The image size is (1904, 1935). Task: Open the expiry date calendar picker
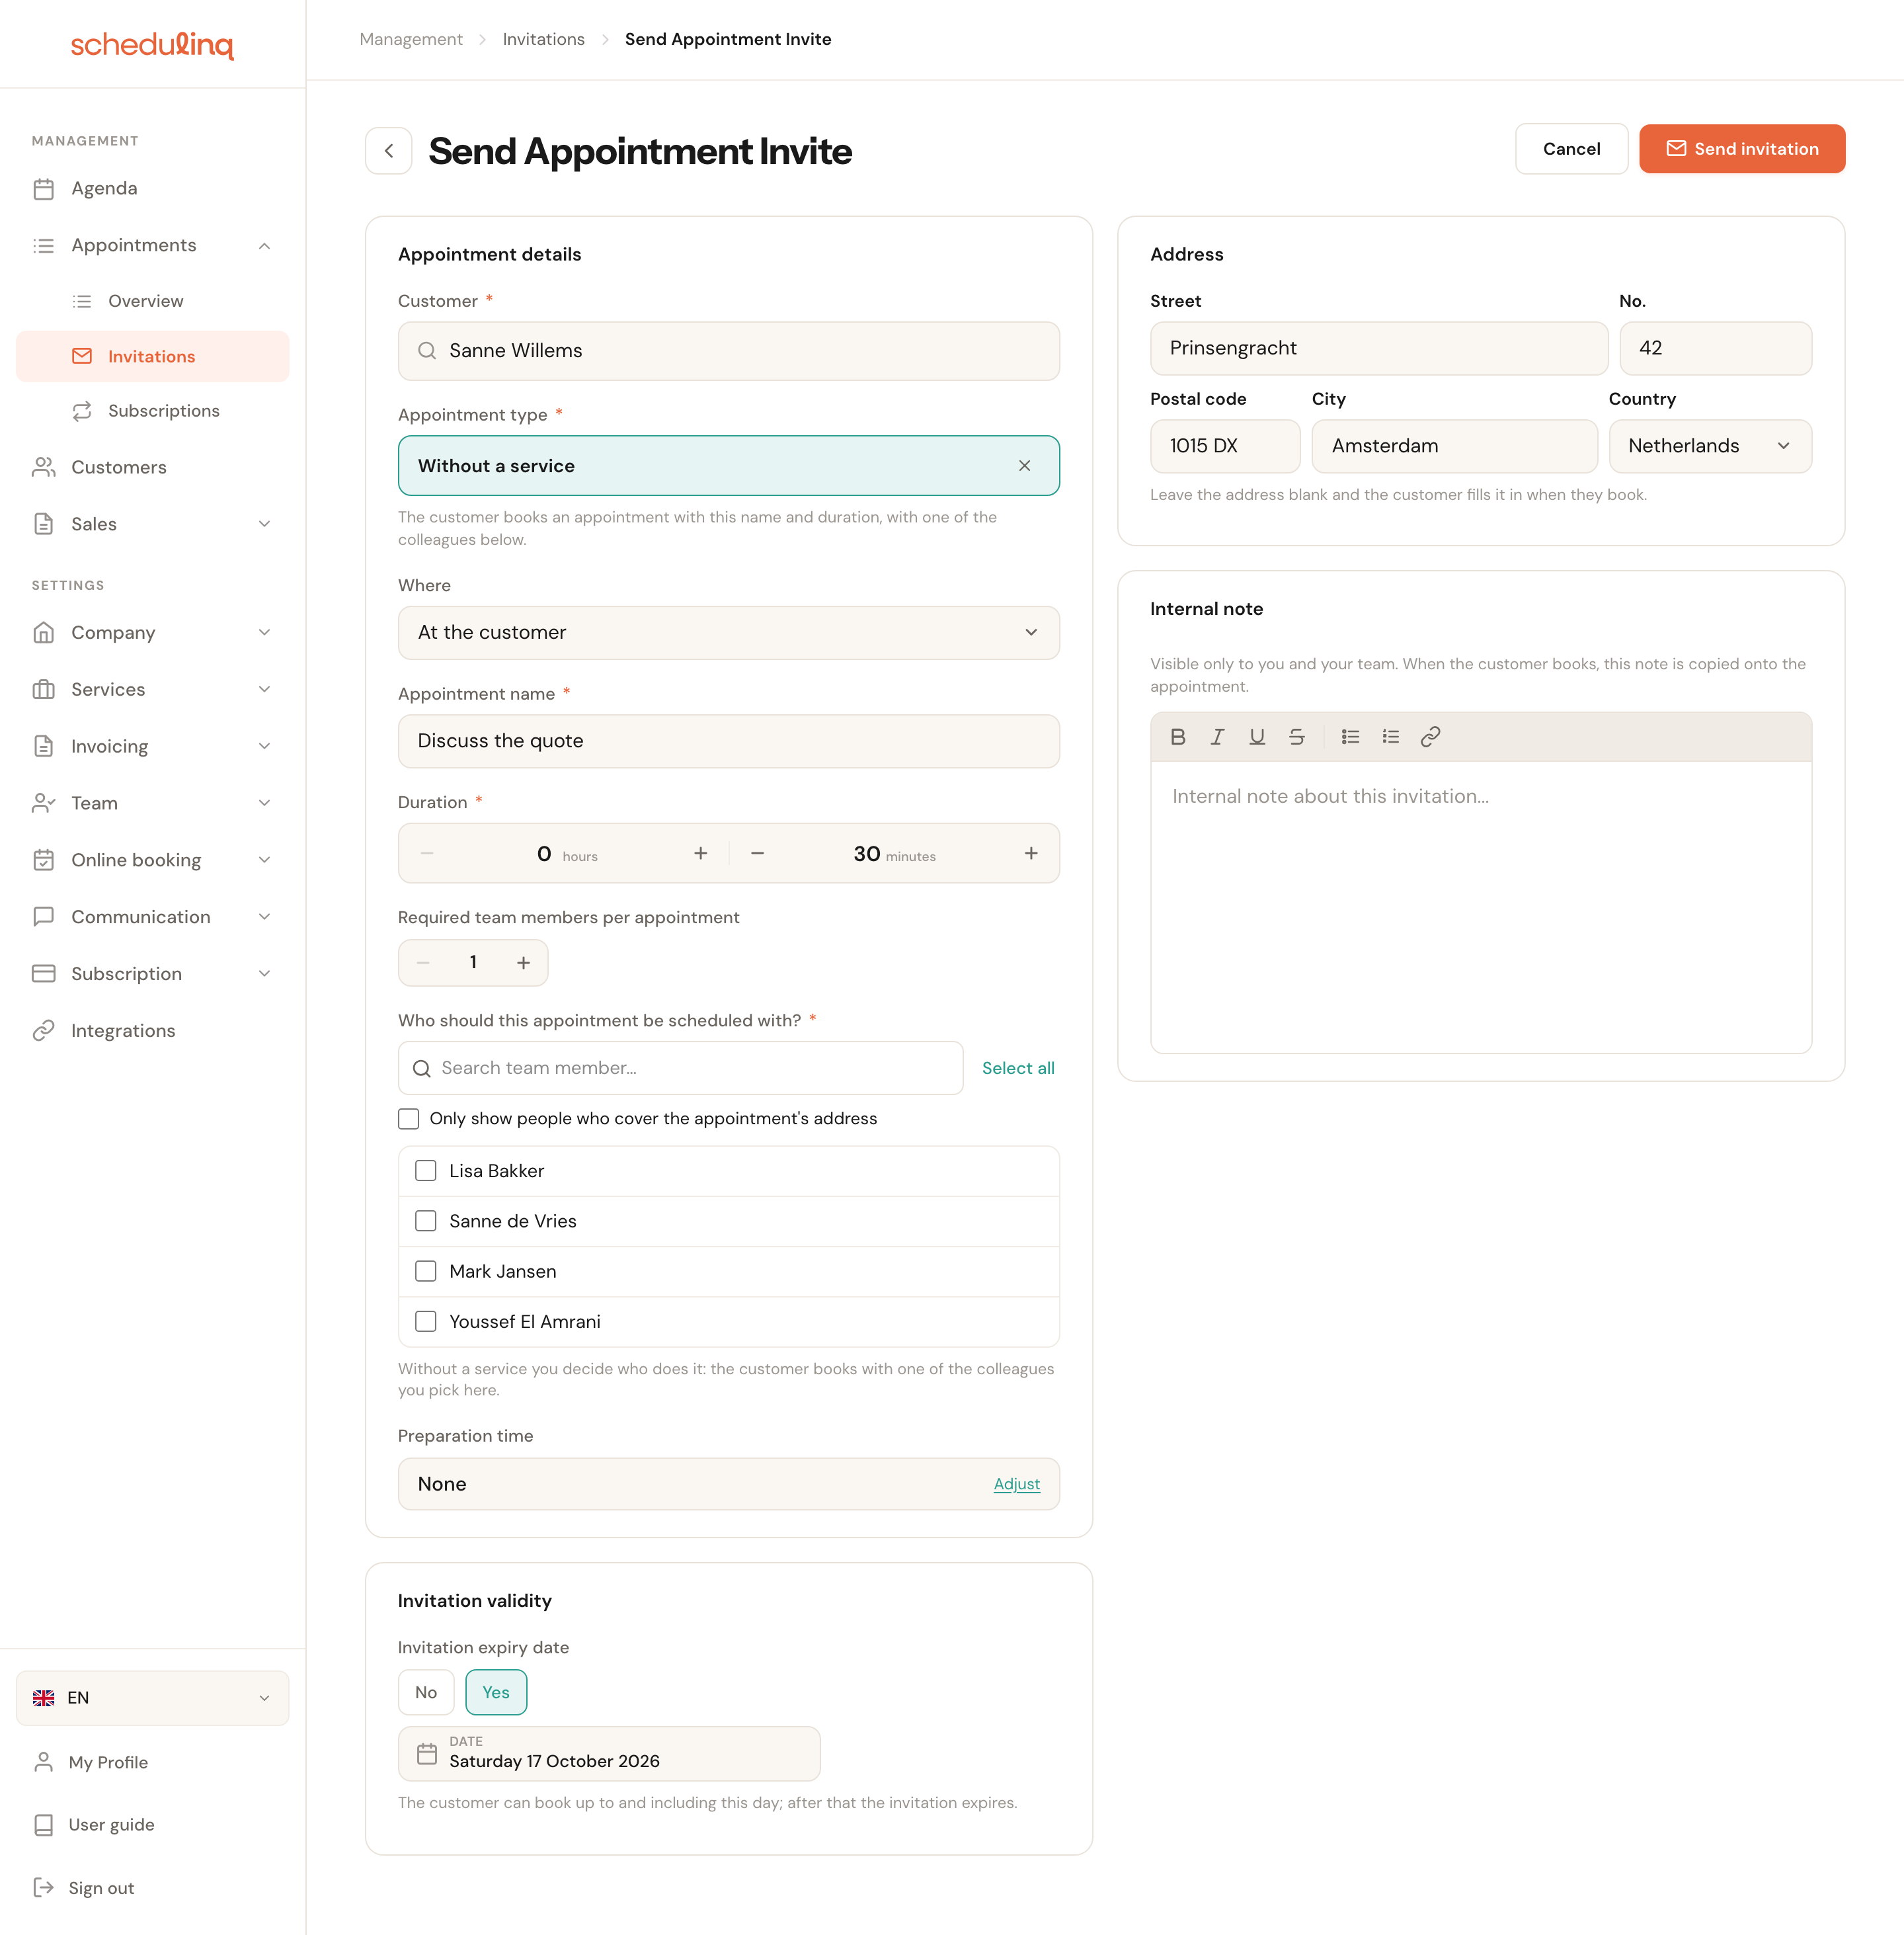609,1753
